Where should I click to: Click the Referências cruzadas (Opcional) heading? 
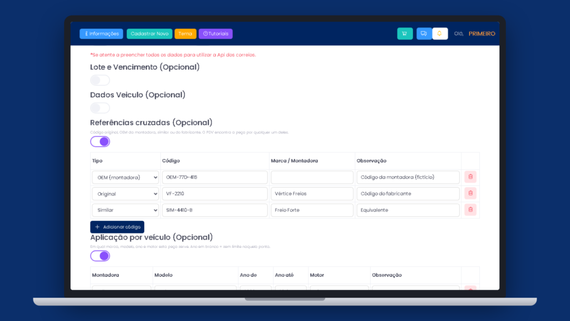[151, 123]
